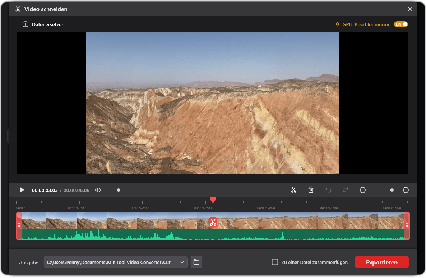Click the scissors split tool in toolbar
The height and width of the screenshot is (278, 426).
(293, 190)
